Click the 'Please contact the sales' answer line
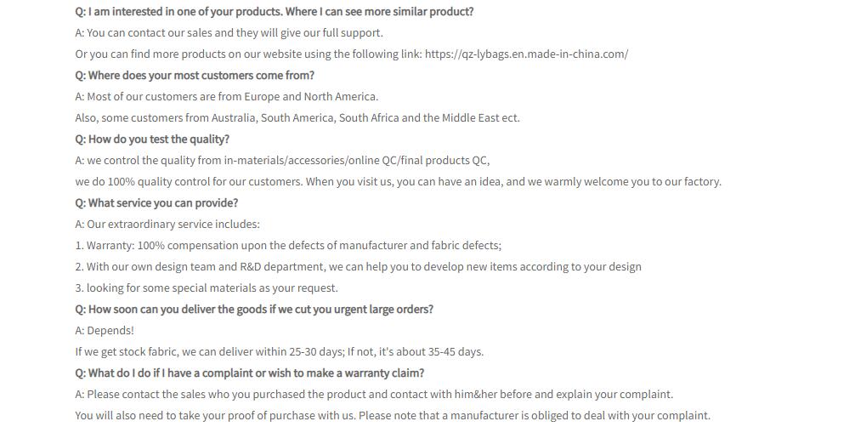 (x=374, y=395)
